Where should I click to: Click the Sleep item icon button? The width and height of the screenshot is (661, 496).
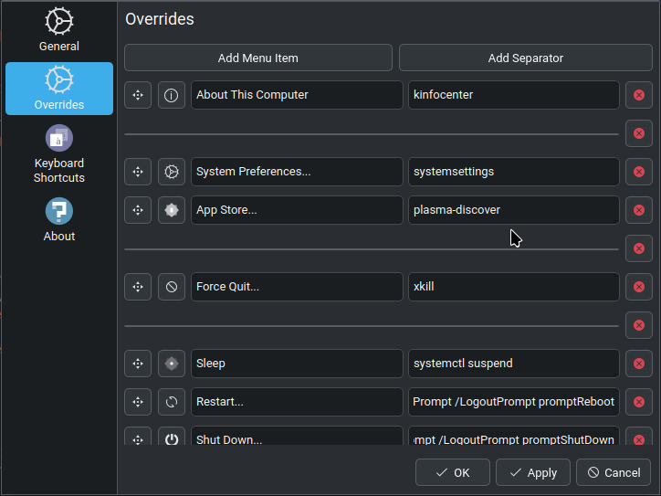point(171,364)
